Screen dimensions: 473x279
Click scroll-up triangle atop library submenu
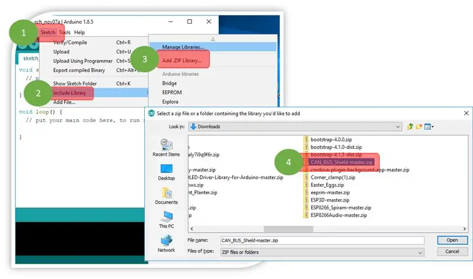point(213,39)
